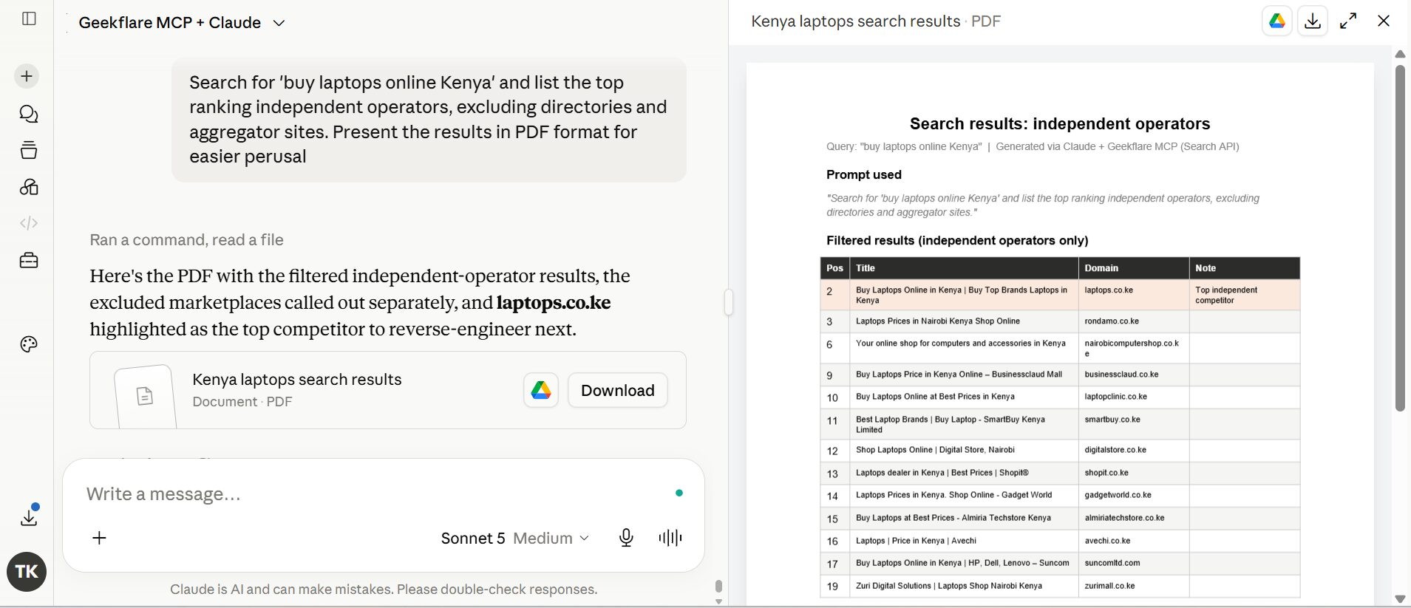1411x608 pixels.
Task: Click the gadgetworld.co.ke domain cell
Action: [x=1134, y=495]
